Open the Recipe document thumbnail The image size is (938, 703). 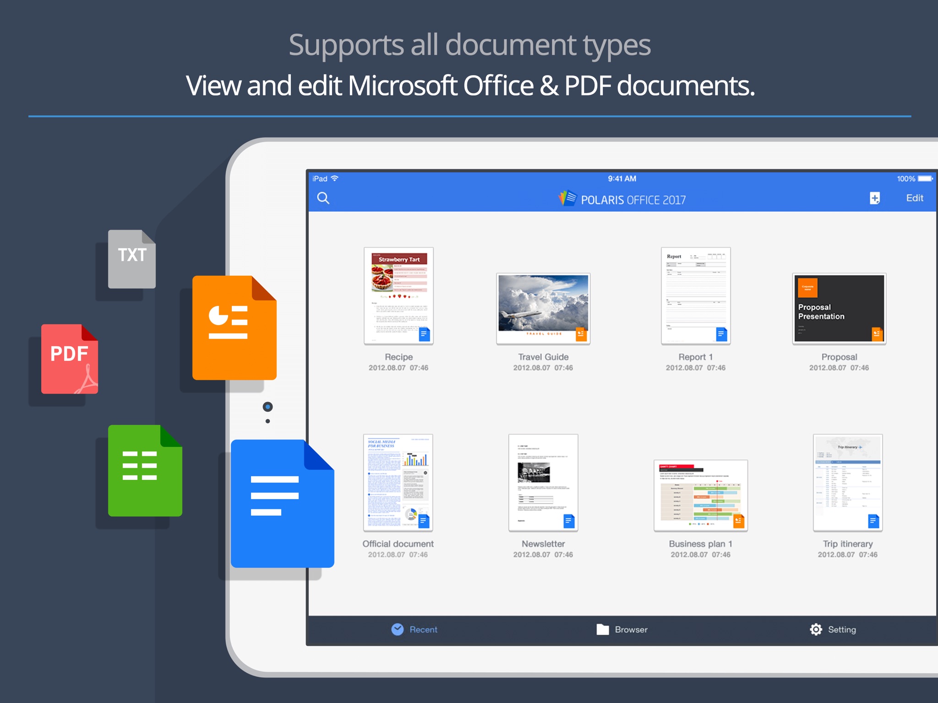[x=398, y=296]
